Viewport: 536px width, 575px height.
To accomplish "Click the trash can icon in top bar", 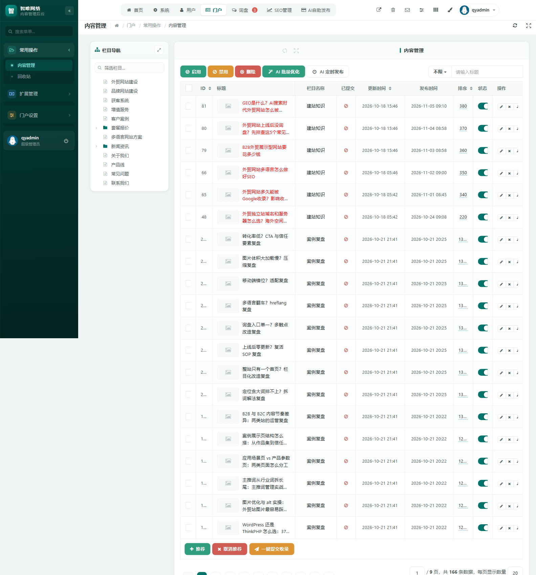I will point(393,10).
